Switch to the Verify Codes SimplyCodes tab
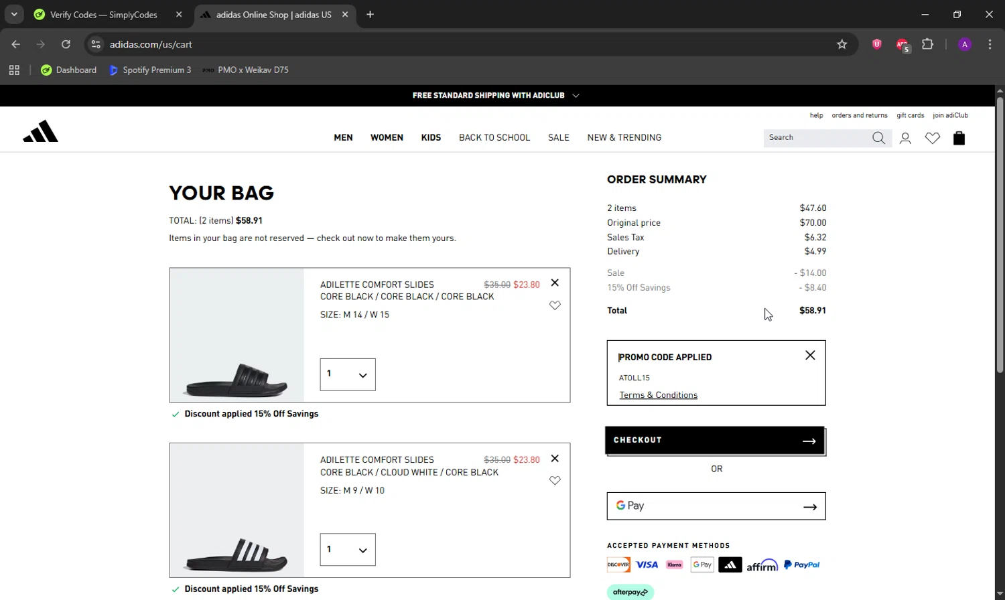The height and width of the screenshot is (600, 1005). pos(104,14)
